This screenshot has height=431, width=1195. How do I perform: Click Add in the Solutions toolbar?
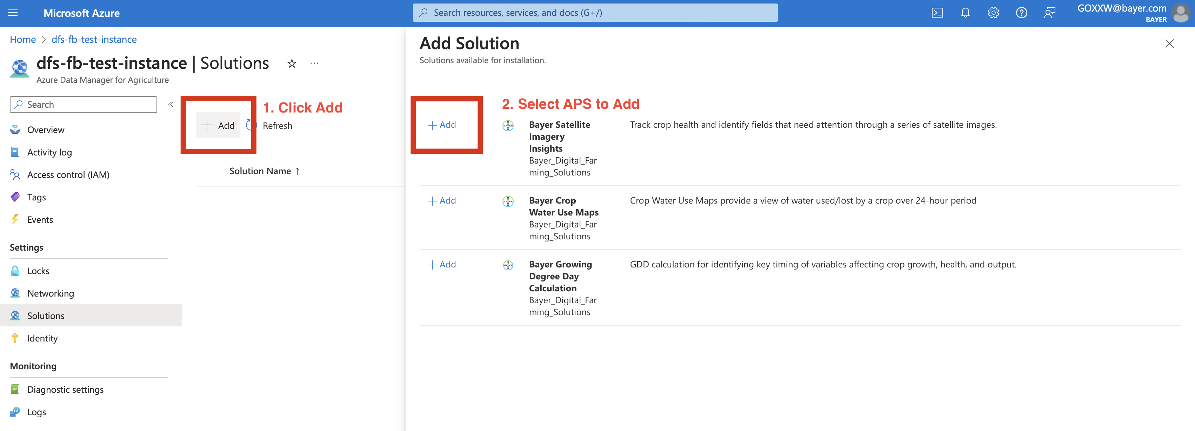[x=218, y=125]
